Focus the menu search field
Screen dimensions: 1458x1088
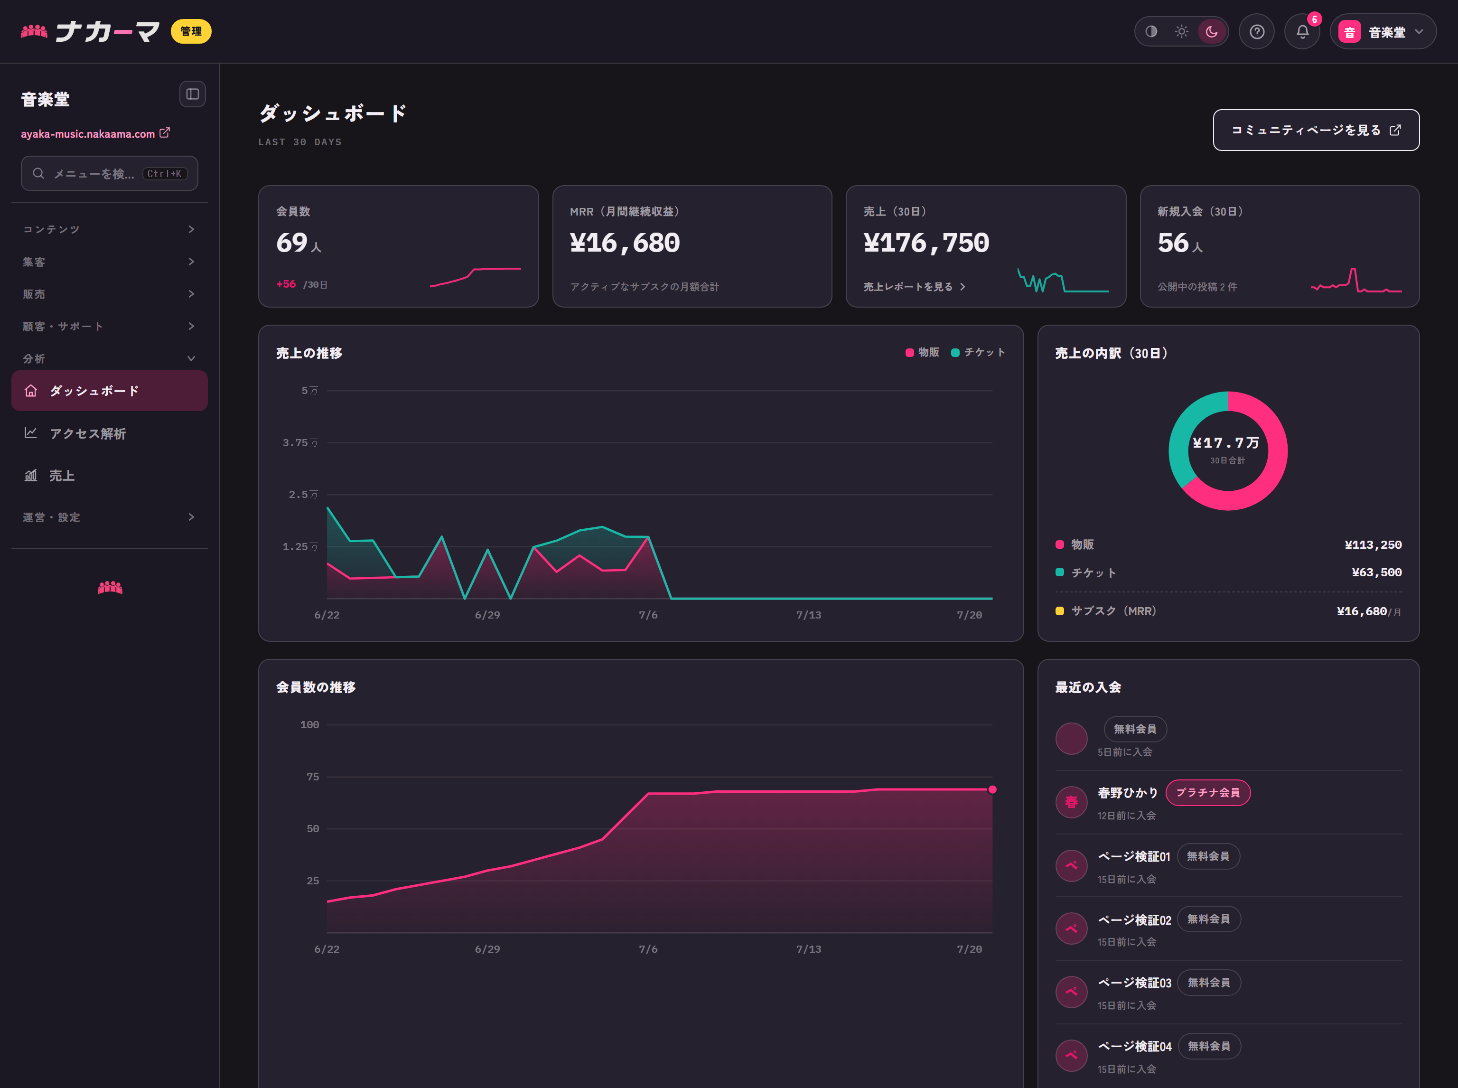coord(109,173)
